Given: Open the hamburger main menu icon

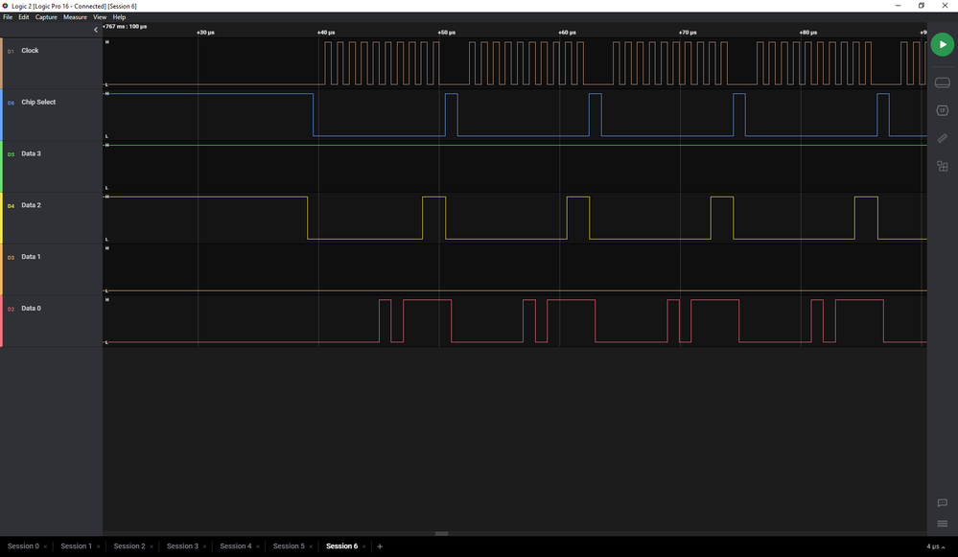Looking at the screenshot, I should (942, 523).
